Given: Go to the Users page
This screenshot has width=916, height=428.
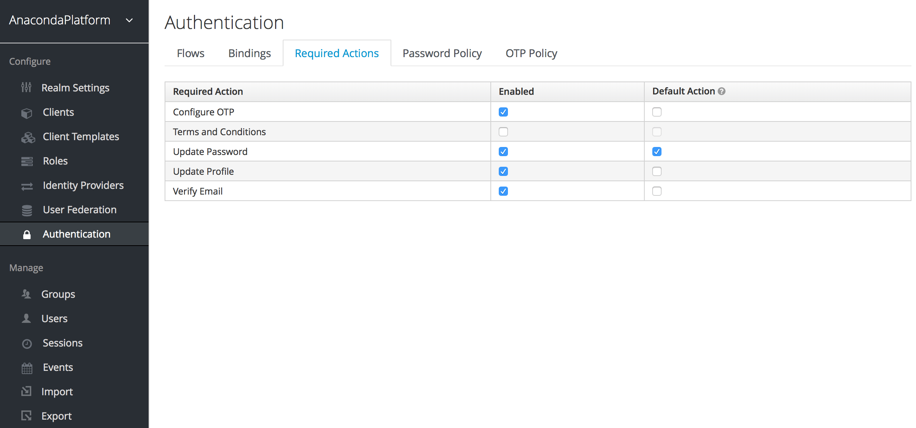Looking at the screenshot, I should tap(54, 318).
